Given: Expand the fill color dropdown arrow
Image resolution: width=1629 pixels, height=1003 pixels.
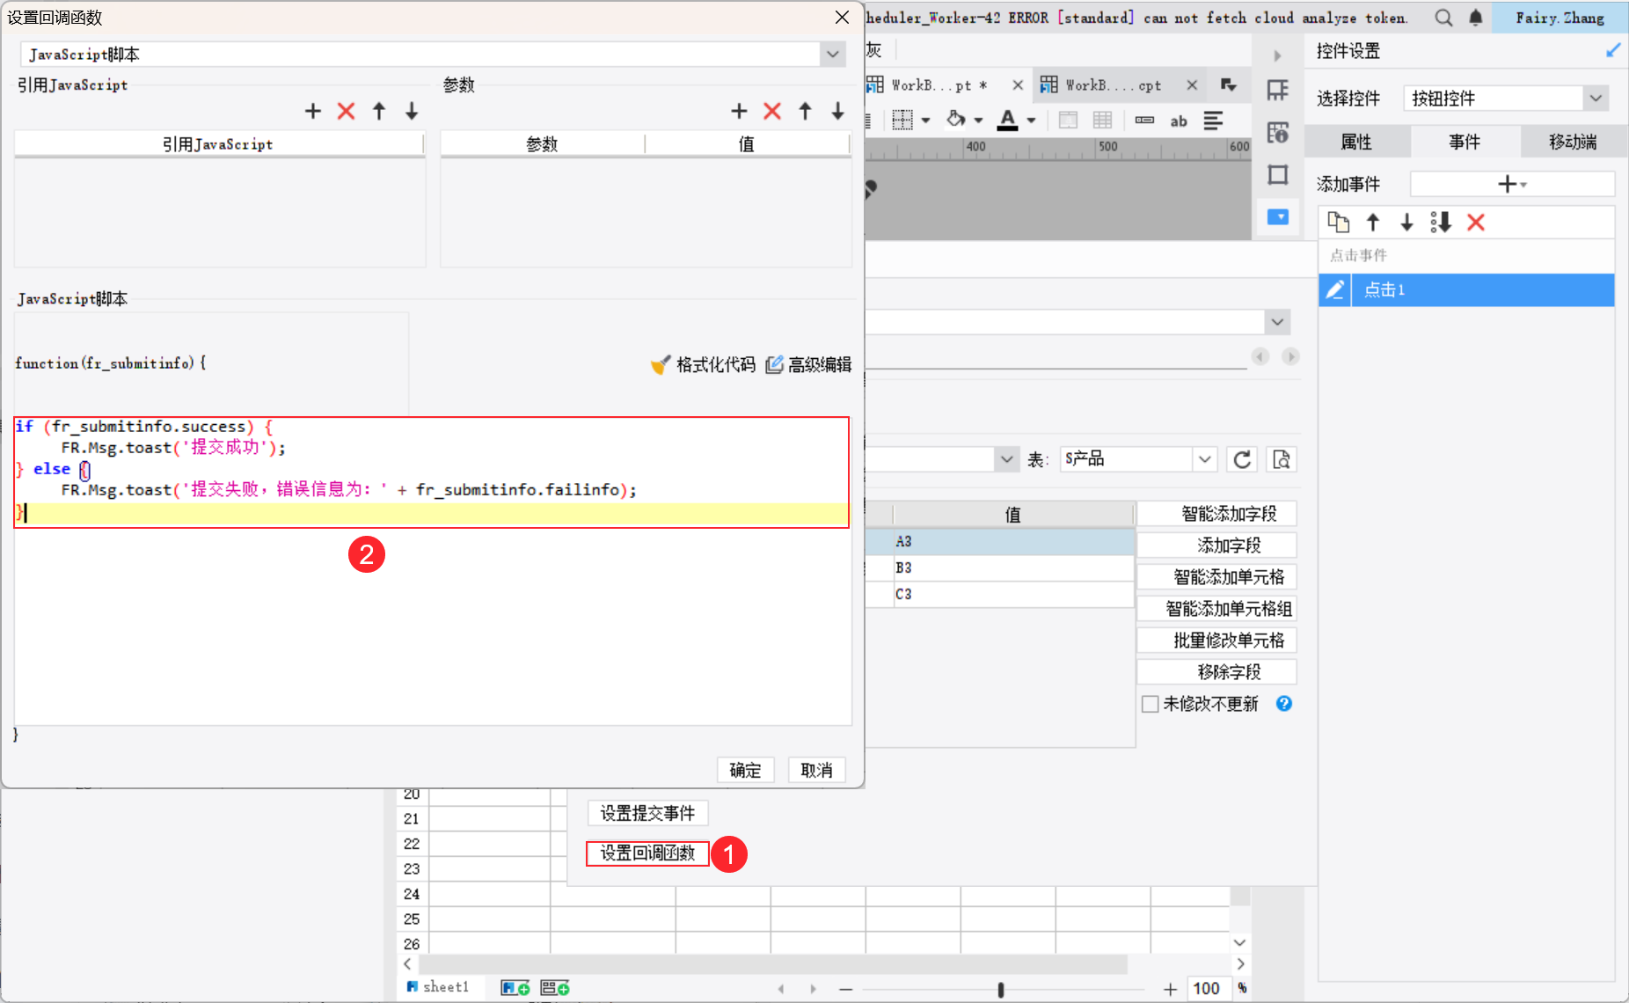Looking at the screenshot, I should [x=978, y=121].
